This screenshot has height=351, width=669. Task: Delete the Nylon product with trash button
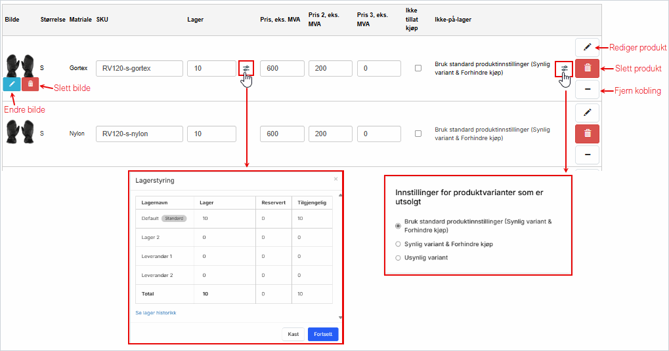(587, 134)
